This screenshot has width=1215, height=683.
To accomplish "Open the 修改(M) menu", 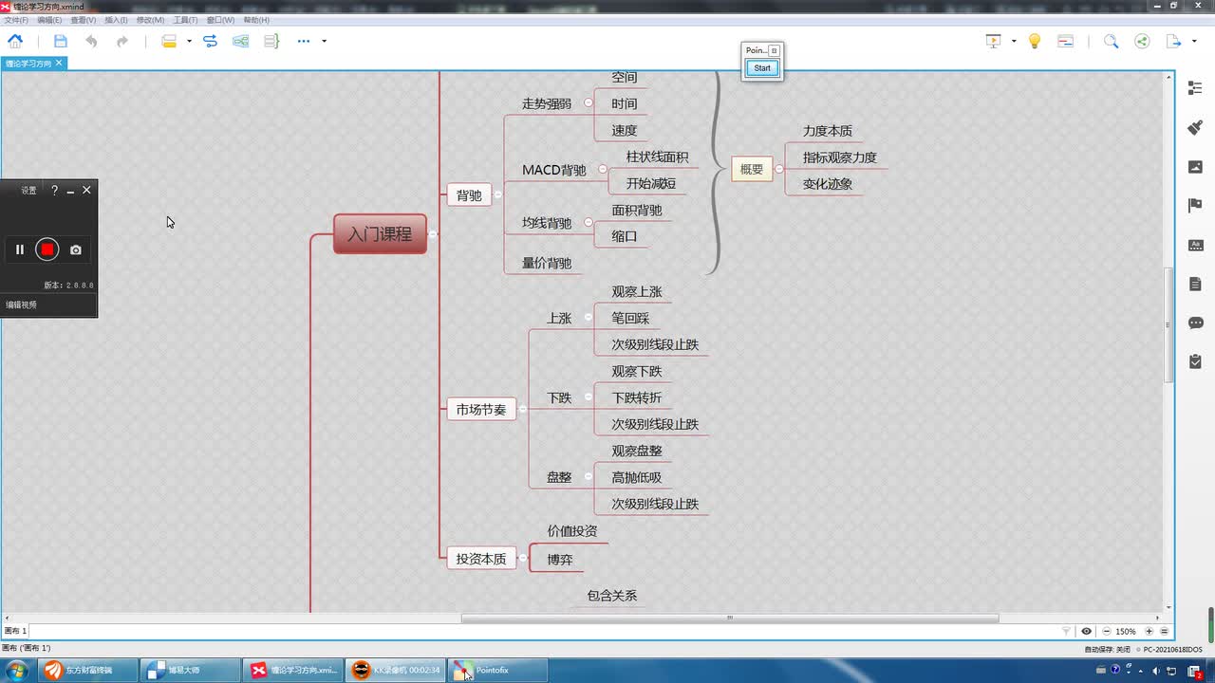I will [150, 20].
